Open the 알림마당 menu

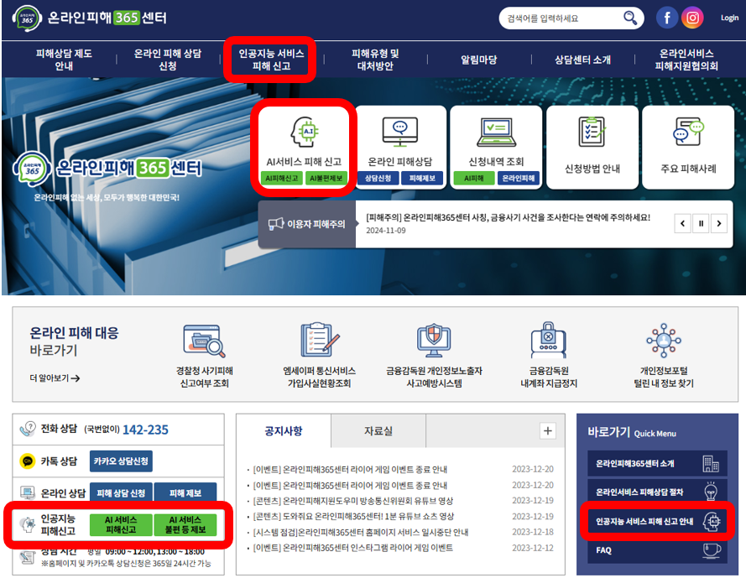[x=478, y=60]
